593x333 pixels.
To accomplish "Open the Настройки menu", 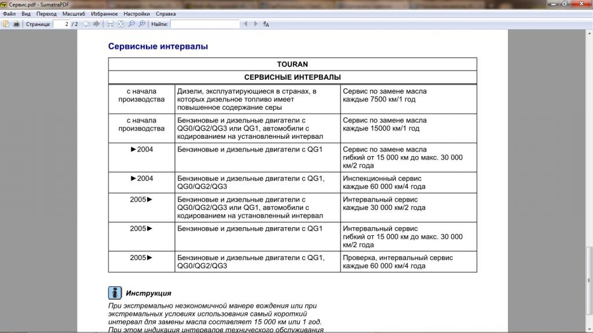I will coord(137,14).
